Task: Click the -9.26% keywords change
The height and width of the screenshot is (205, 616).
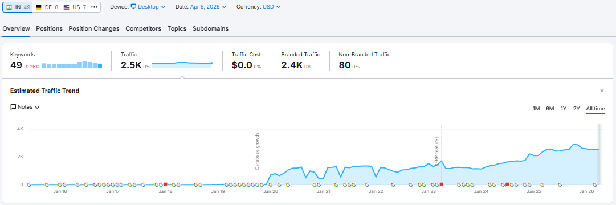Action: pos(32,67)
